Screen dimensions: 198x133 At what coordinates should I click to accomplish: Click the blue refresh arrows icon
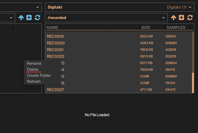(x=38, y=18)
